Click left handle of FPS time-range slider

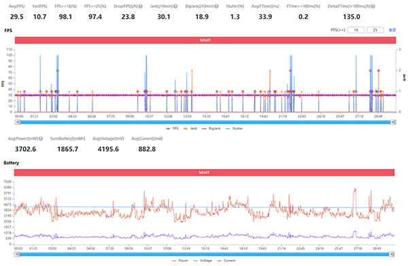pos(18,122)
